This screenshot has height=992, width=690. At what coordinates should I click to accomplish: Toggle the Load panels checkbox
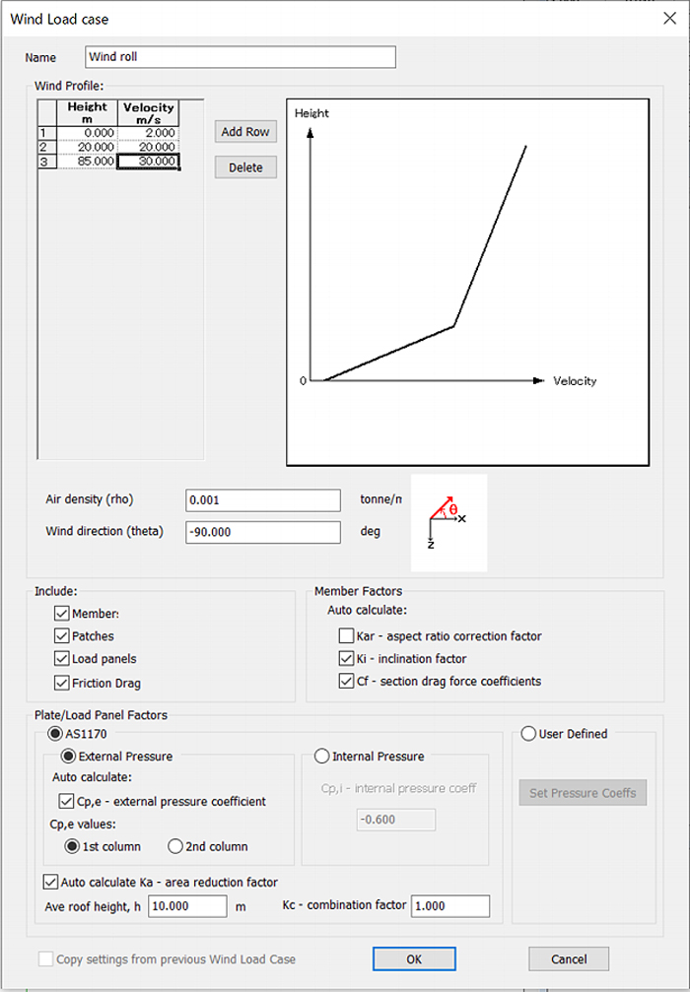pos(61,659)
